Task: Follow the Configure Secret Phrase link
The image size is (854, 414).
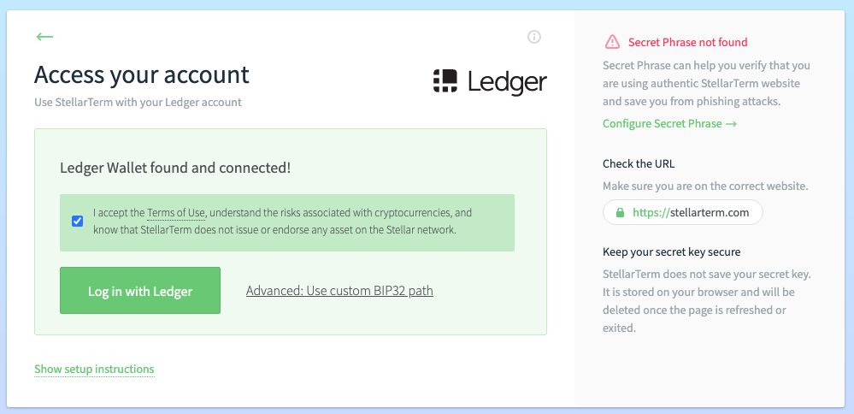Action: coord(669,124)
